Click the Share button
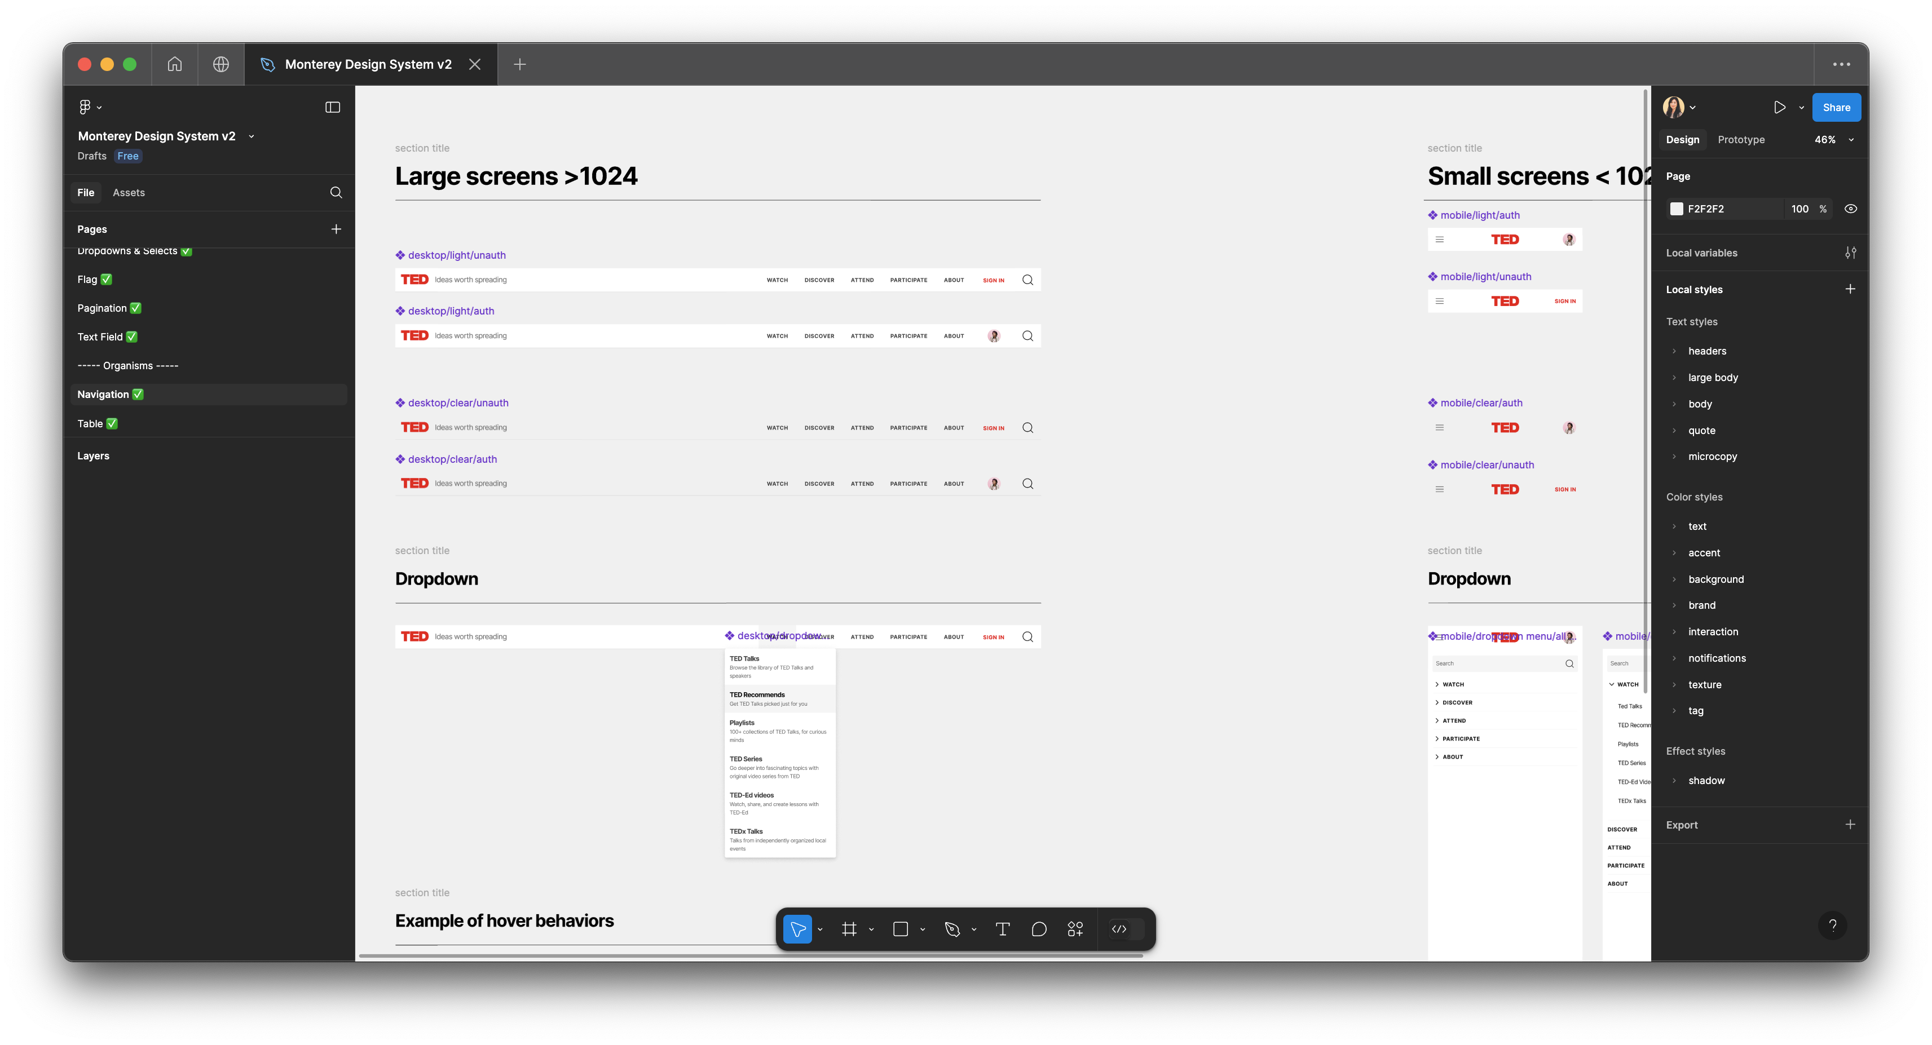1932x1045 pixels. tap(1836, 107)
